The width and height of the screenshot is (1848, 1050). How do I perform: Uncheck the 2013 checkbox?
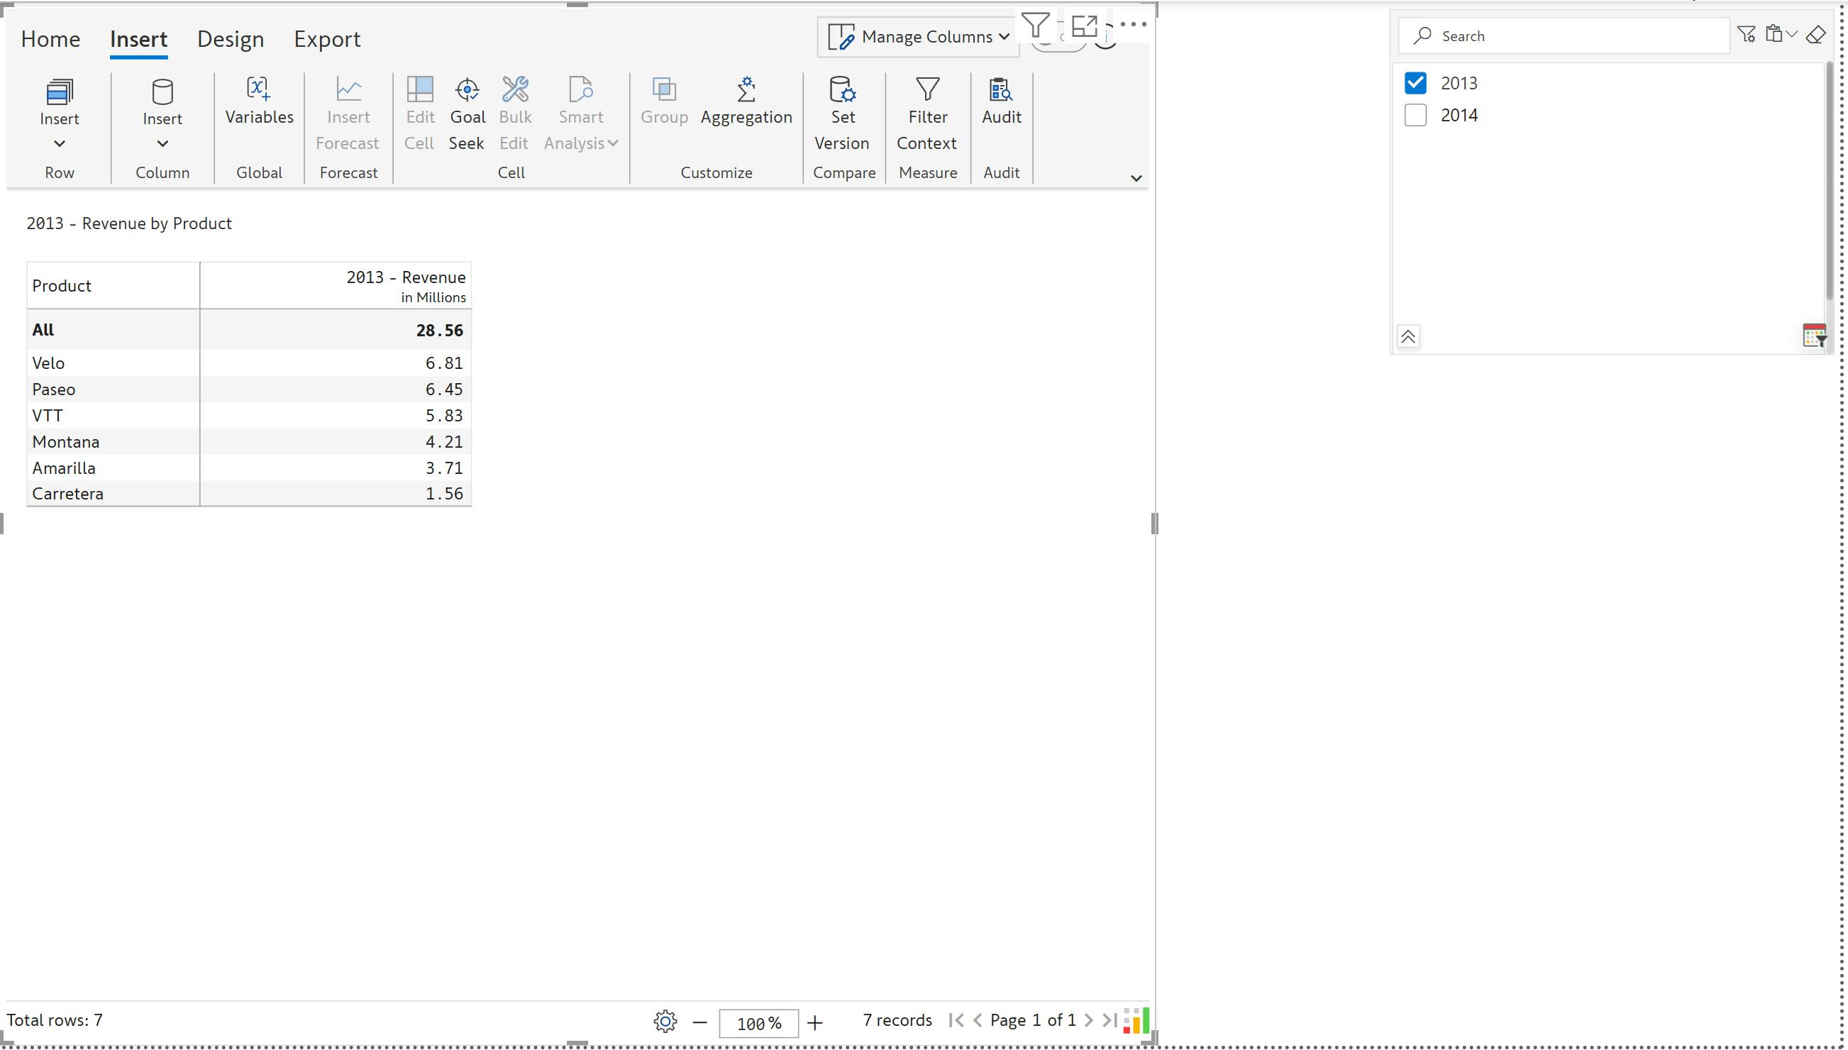tap(1415, 83)
